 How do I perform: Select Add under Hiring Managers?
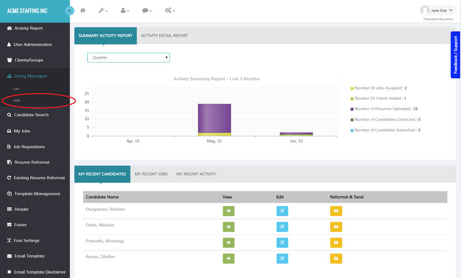click(x=16, y=100)
